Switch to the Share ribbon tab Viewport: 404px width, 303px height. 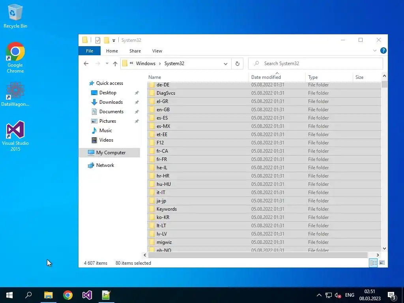pos(135,51)
